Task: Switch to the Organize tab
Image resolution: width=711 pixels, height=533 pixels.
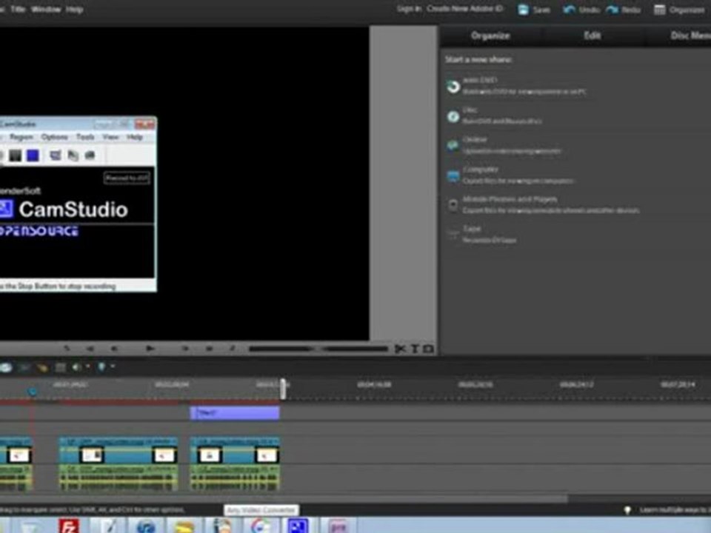Action: tap(490, 36)
